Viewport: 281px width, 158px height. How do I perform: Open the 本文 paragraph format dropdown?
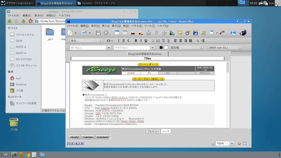pos(86,41)
